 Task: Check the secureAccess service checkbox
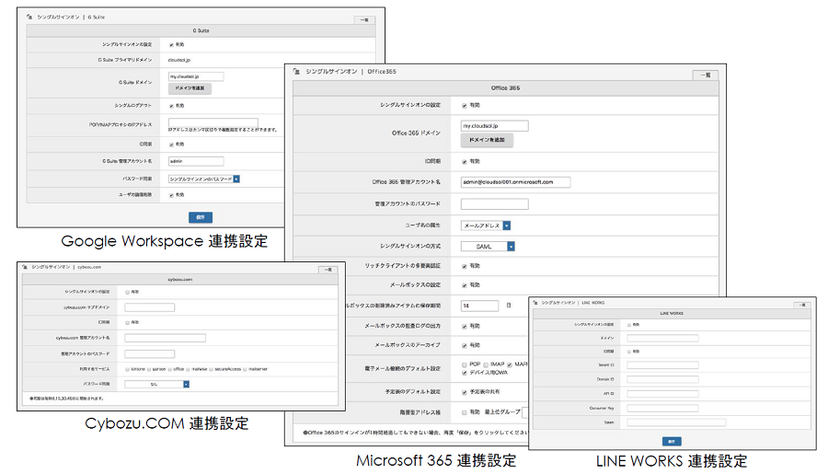pos(211,369)
